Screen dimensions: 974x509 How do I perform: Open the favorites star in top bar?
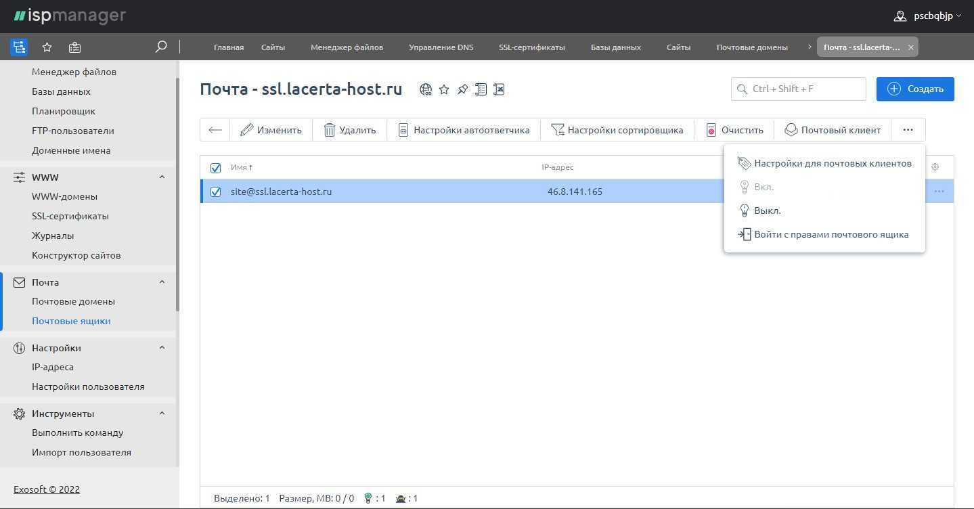coord(47,47)
